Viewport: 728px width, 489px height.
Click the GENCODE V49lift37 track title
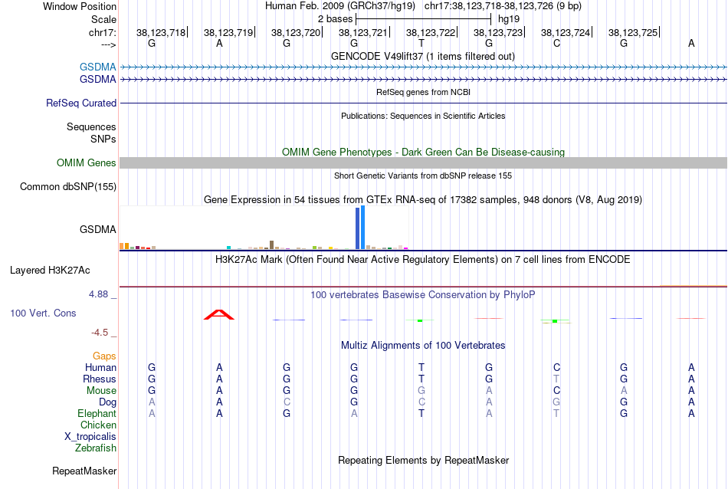pyautogui.click(x=423, y=56)
